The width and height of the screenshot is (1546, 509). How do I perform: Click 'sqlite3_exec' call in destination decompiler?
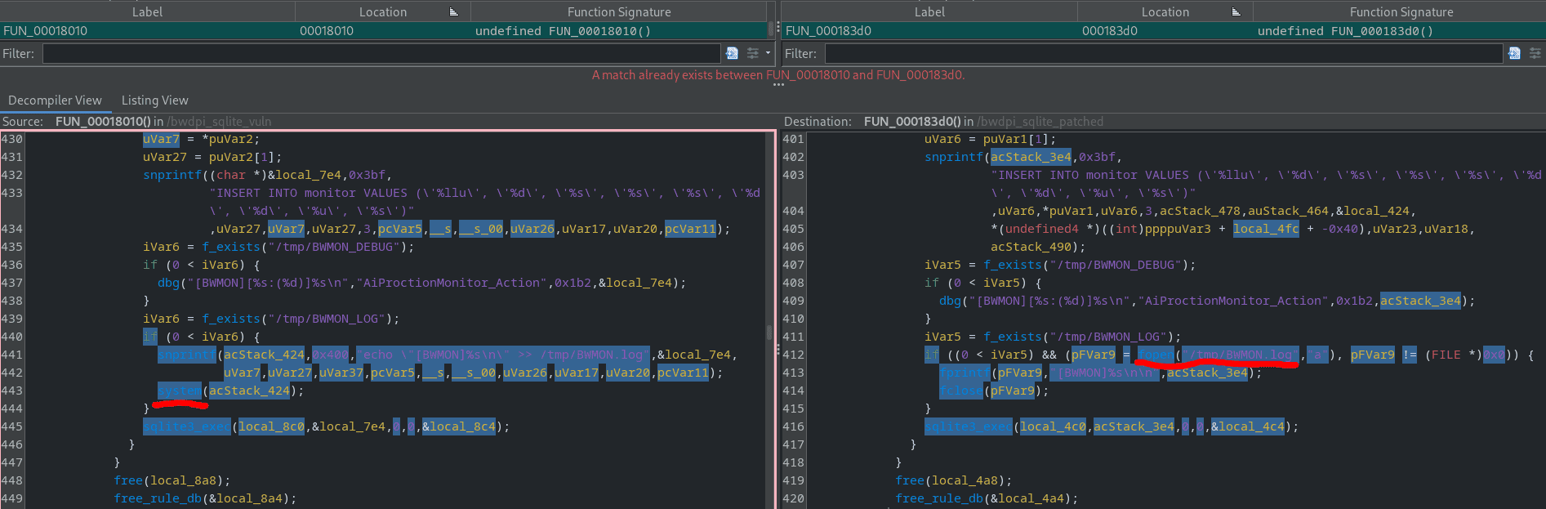tap(969, 426)
